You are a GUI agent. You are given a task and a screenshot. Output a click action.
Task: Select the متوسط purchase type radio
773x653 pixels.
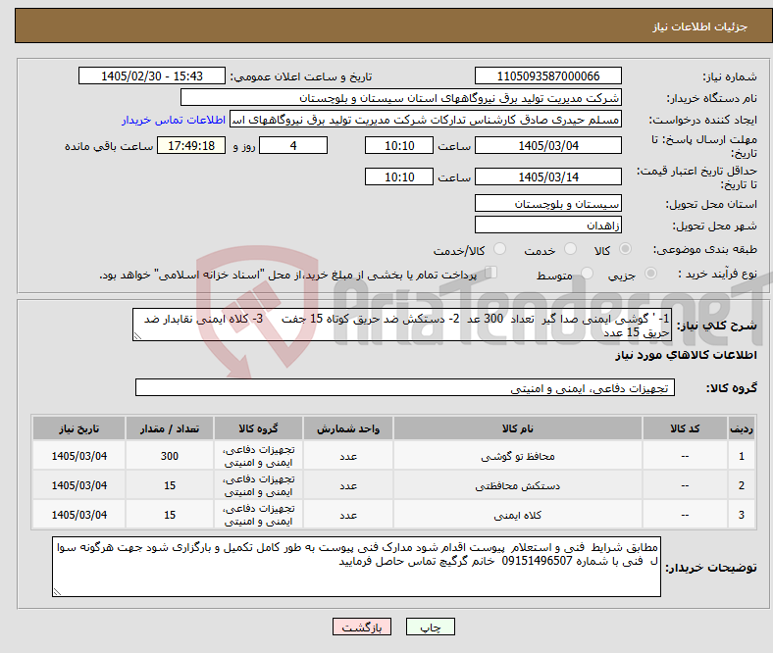(587, 273)
